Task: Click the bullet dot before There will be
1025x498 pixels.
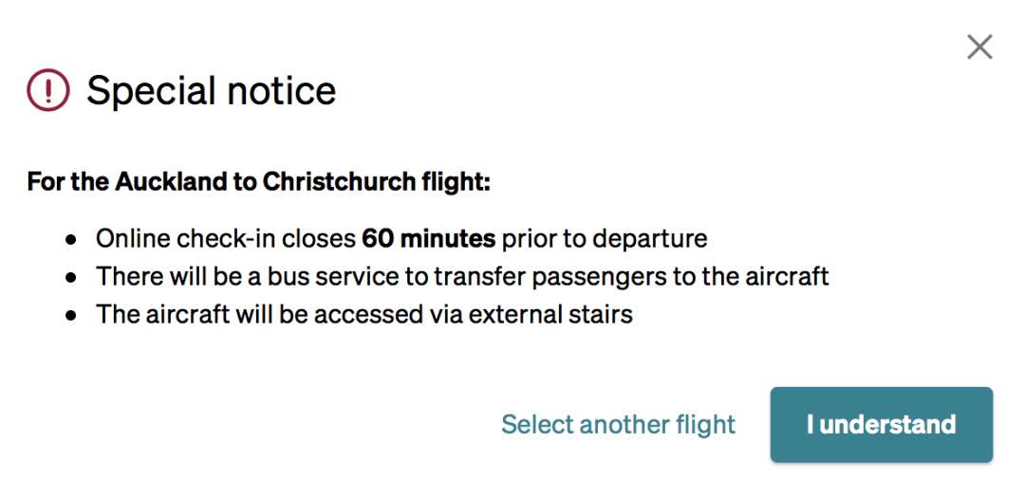Action: (x=71, y=278)
